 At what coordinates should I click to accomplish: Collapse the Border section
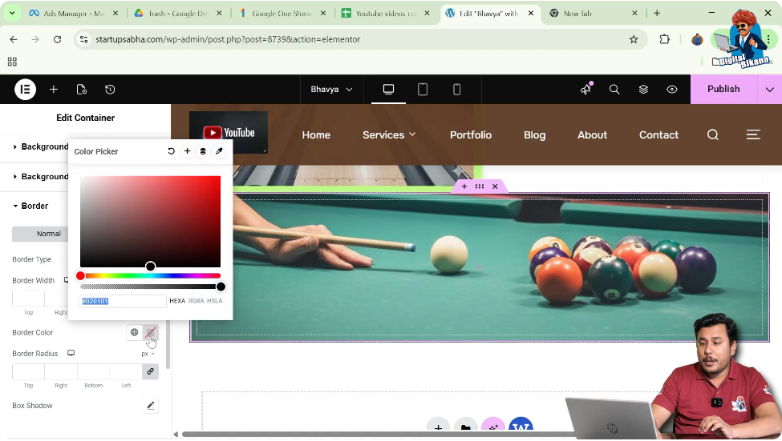coord(30,206)
